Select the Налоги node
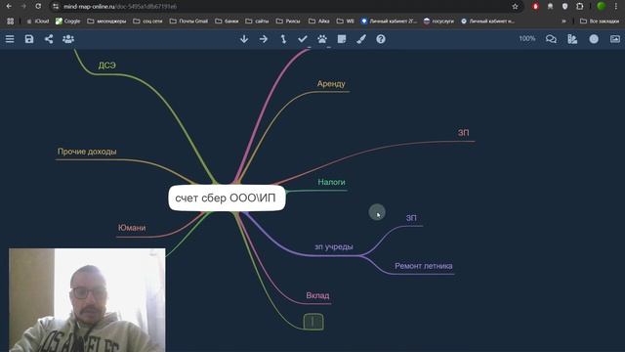Screen dimensions: 625x352 (x=331, y=182)
